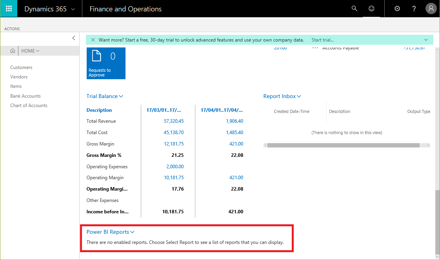Screen dimensions: 440x260
Task: Open the settings gear menu
Action: point(397,9)
